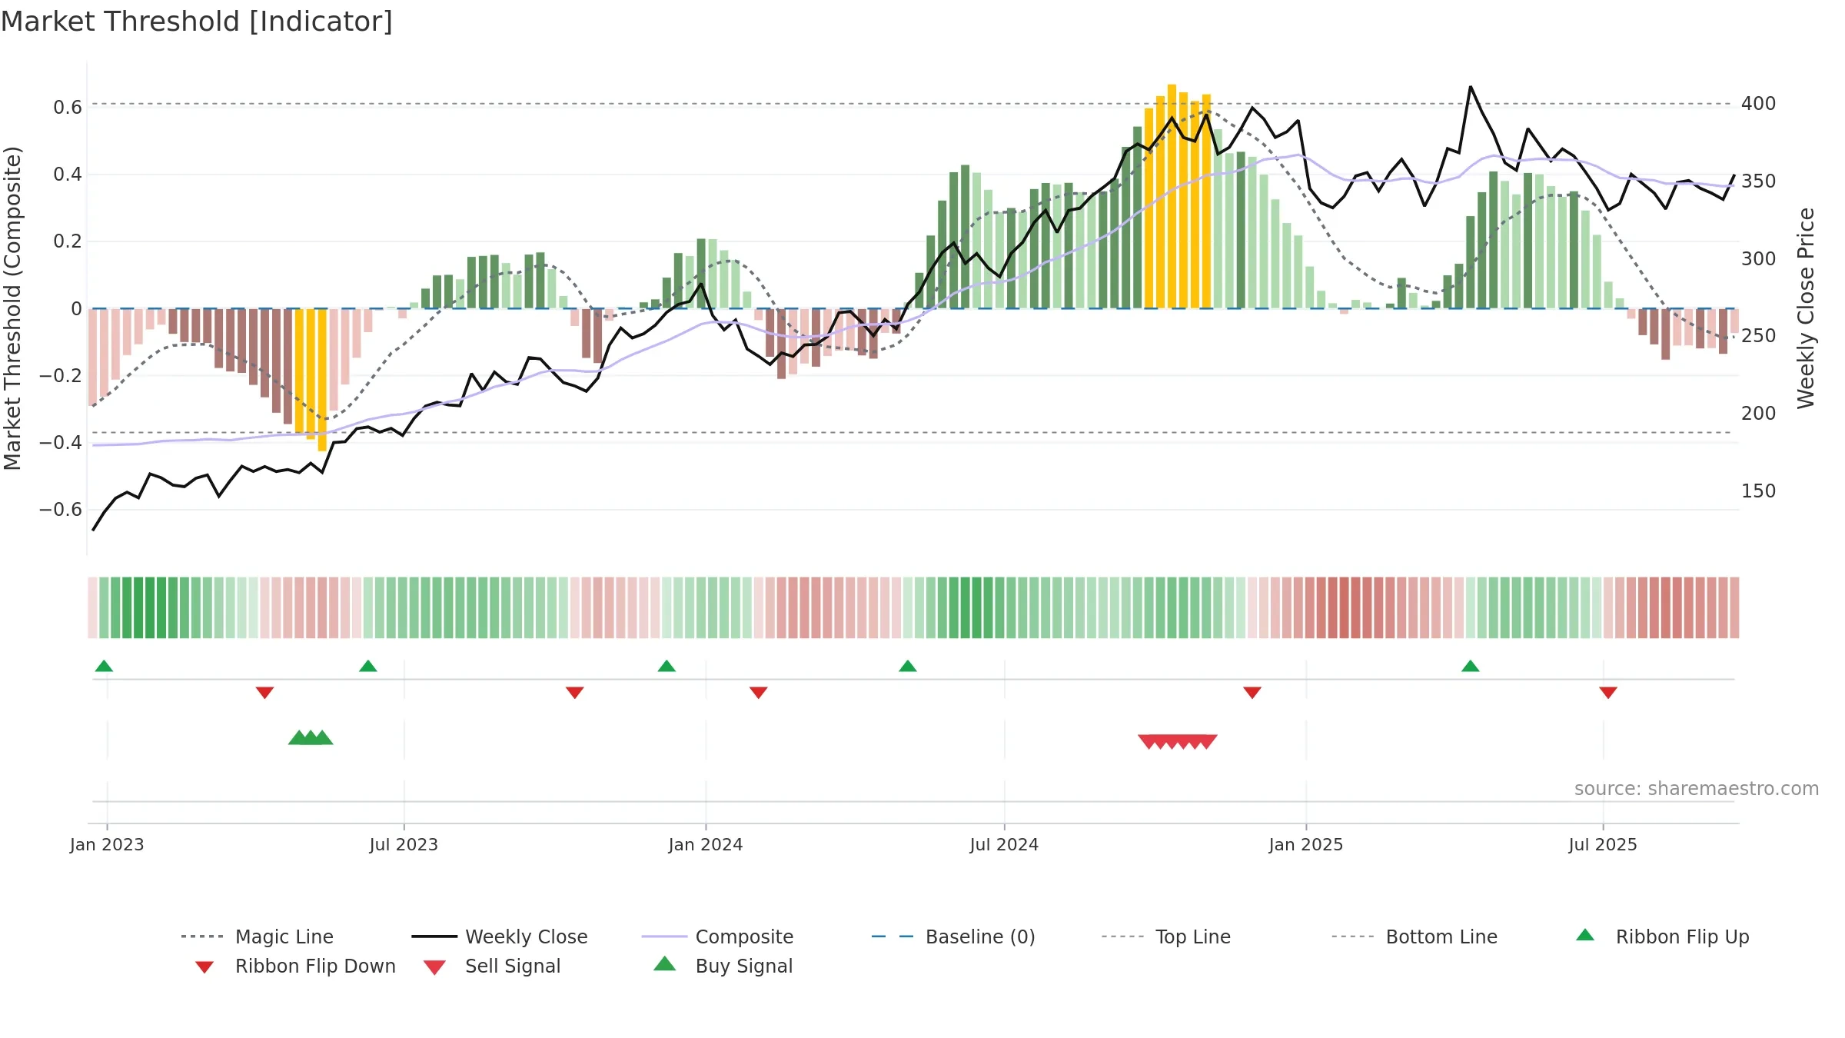
Task: Click the ribbon flip down marker near Dec 2024
Action: [x=1252, y=693]
